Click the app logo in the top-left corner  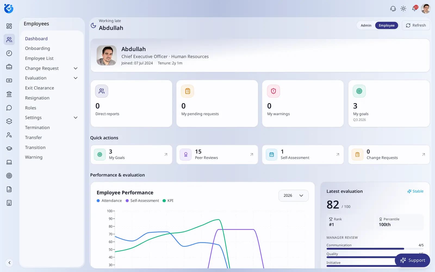(x=9, y=8)
